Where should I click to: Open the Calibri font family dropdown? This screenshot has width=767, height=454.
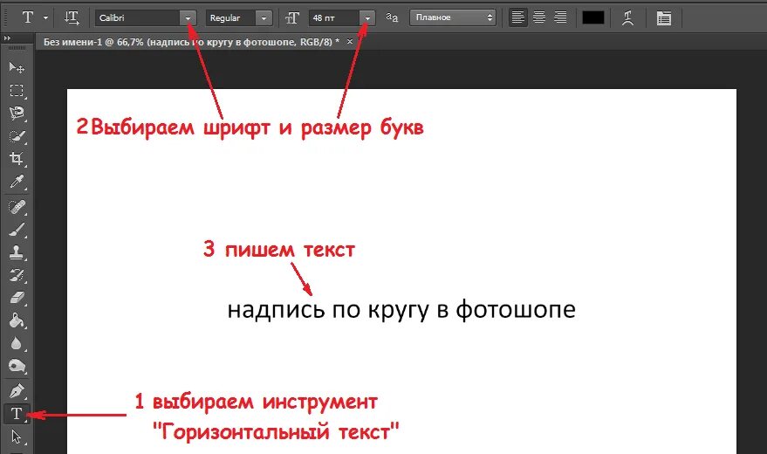tap(188, 18)
